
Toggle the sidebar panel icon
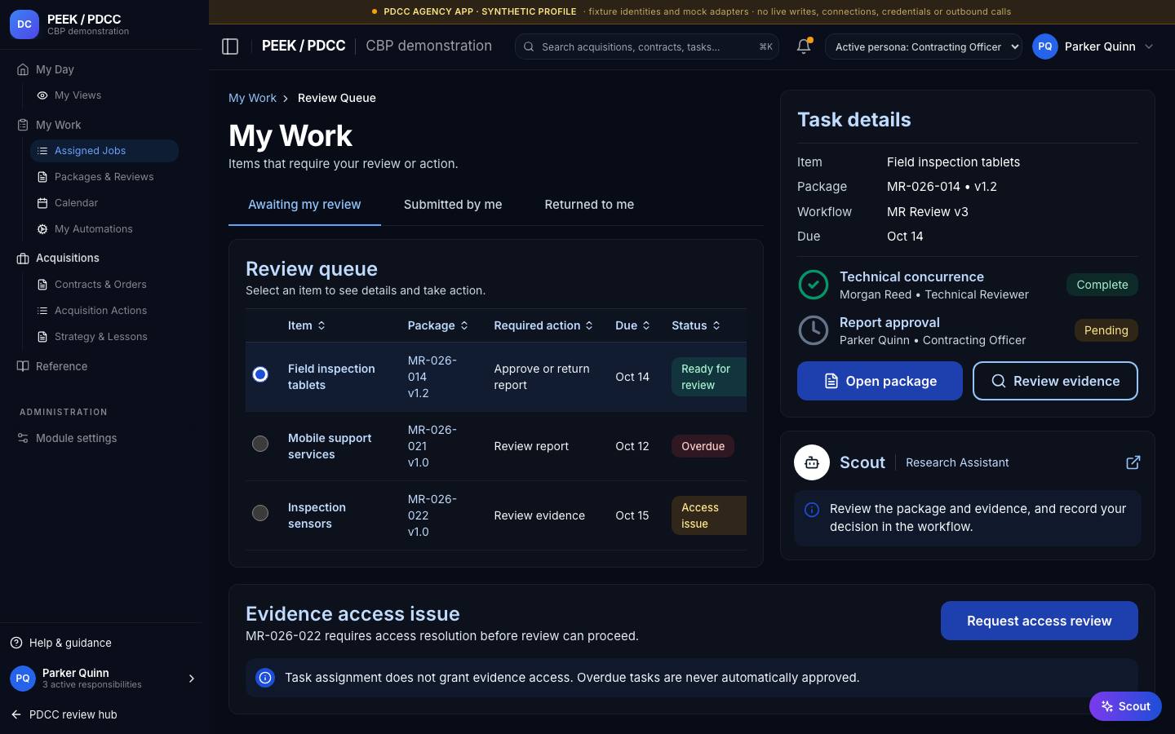click(x=230, y=46)
